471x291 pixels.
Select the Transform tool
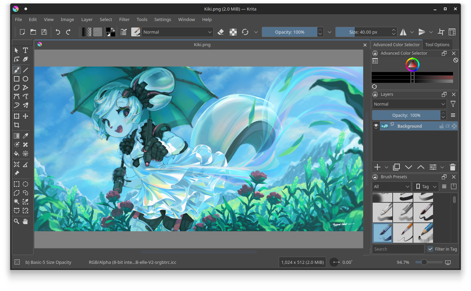tap(16, 116)
